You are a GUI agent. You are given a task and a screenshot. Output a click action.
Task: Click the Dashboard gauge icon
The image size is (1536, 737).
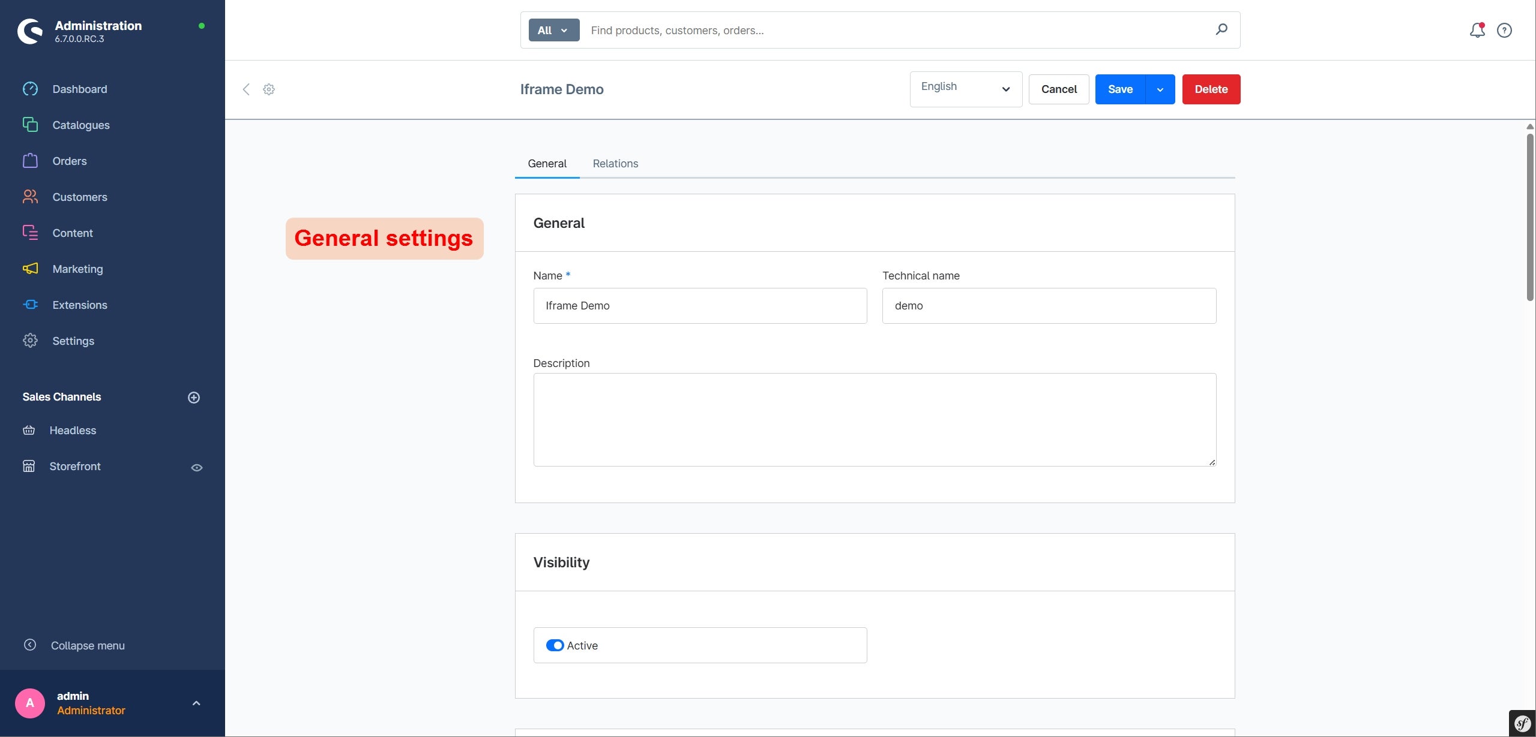tap(30, 89)
